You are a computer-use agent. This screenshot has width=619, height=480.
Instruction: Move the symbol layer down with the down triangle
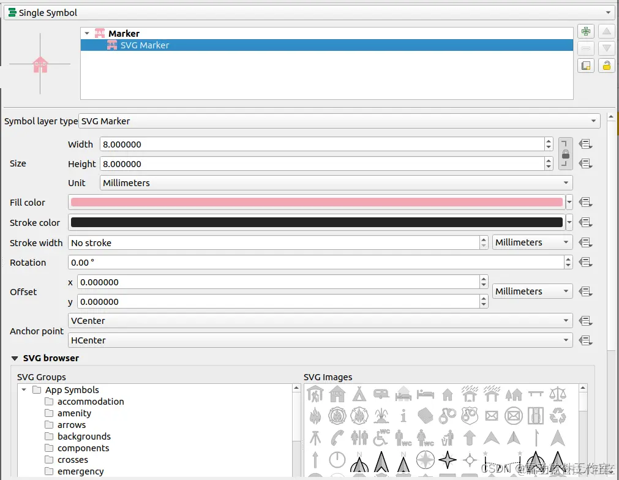607,48
